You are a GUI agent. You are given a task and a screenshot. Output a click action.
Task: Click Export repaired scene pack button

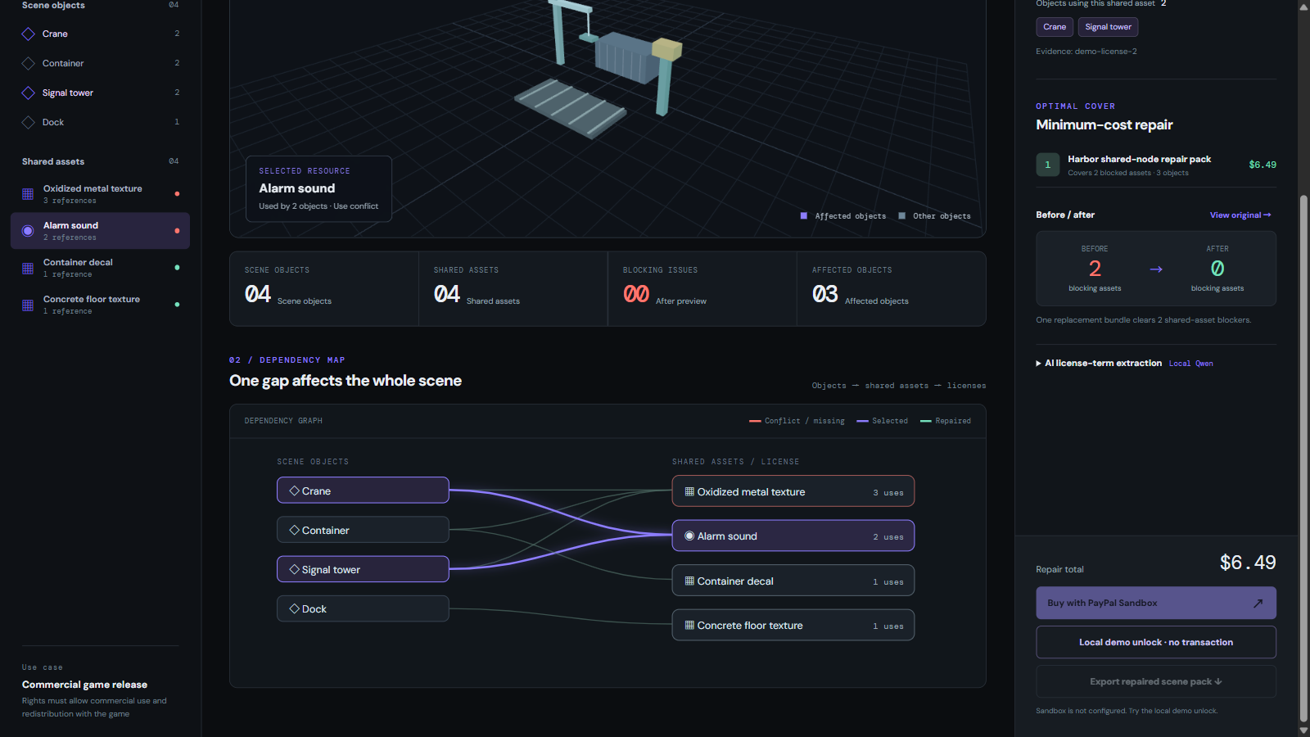coord(1156,681)
